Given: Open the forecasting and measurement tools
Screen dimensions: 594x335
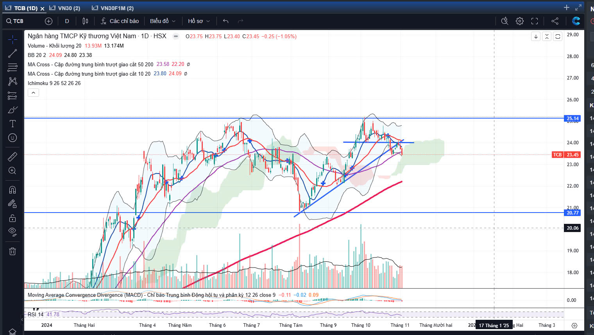Looking at the screenshot, I should 13,96.
